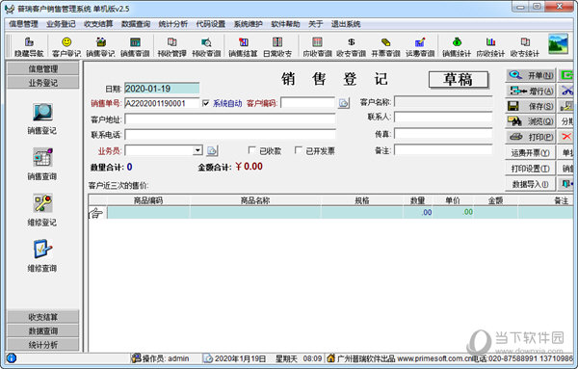
Task: Open 销售结算 toolbar icon
Action: point(243,47)
